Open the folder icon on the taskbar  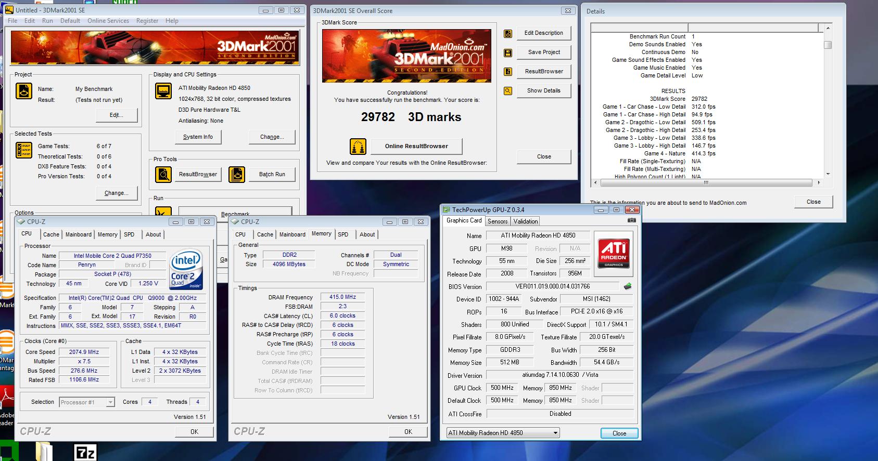[44, 452]
